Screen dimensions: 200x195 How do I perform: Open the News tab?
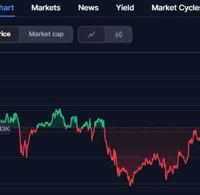coord(89,8)
